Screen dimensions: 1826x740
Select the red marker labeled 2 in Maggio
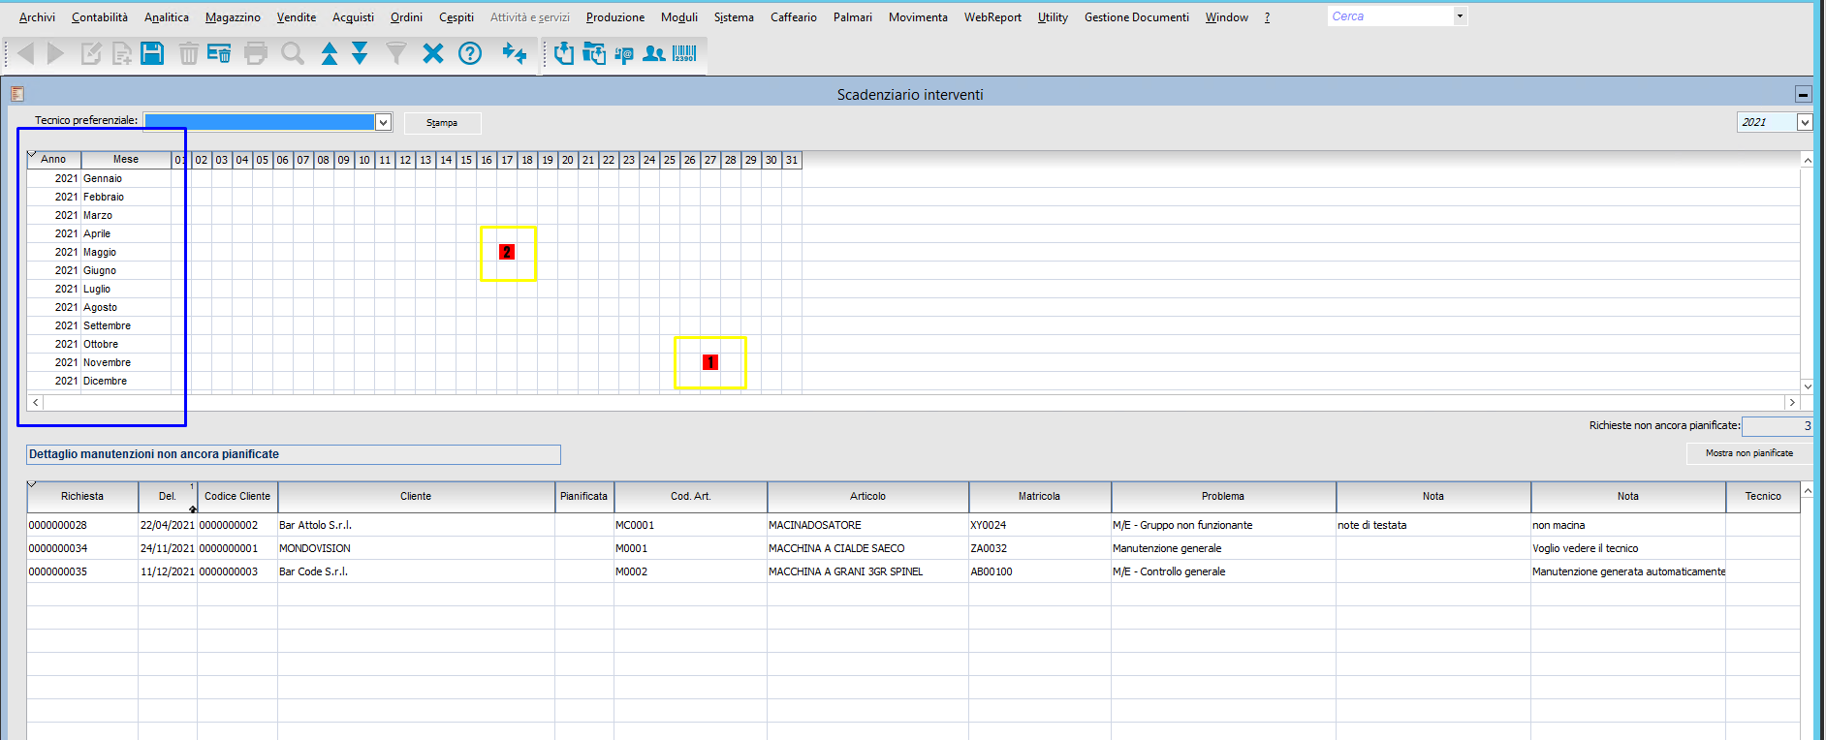pos(506,252)
